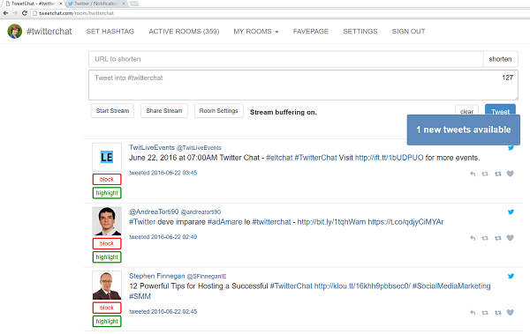Image resolution: width=530 pixels, height=334 pixels.
Task: Open Room Settings button
Action: [x=219, y=111]
